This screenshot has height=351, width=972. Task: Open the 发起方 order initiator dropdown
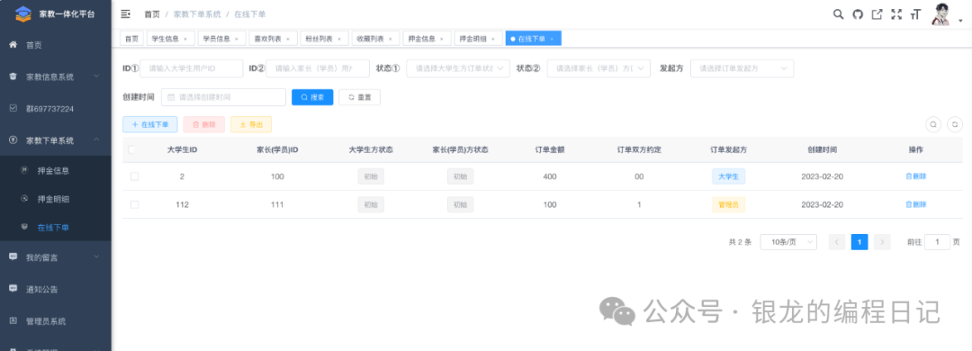click(742, 68)
